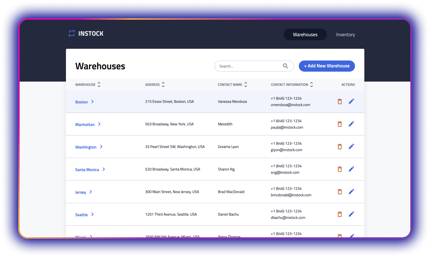The image size is (430, 257).
Task: Select address 503 Broadway, New York, USA
Action: tap(169, 124)
